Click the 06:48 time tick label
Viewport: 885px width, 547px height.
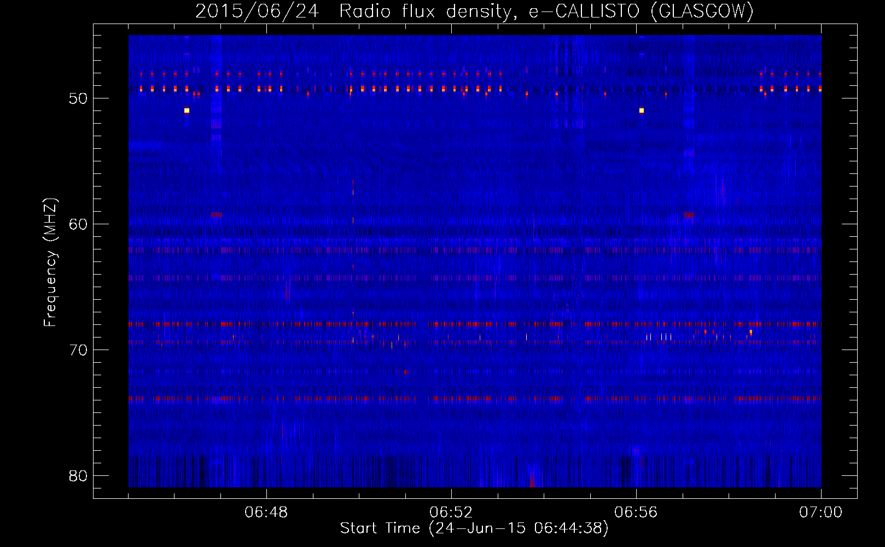[266, 513]
